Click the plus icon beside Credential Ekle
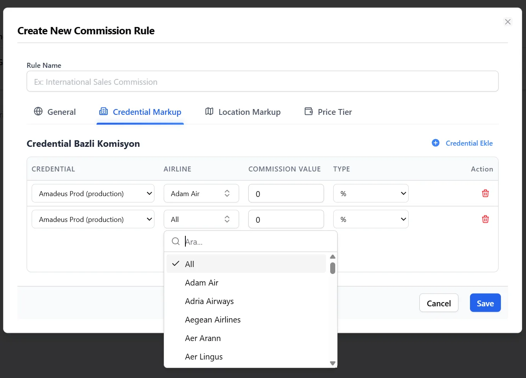Viewport: 526px width, 378px height. click(x=435, y=143)
